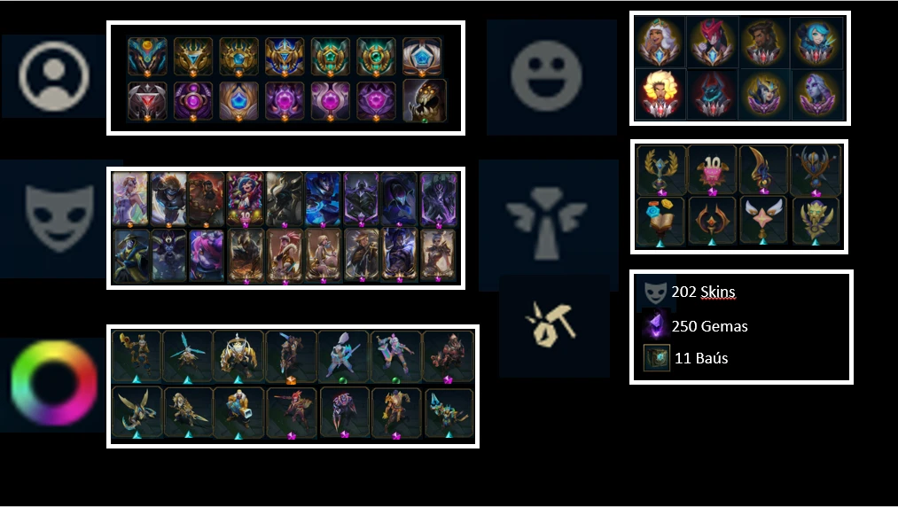Pick the white winged star ward skin

(x=763, y=221)
